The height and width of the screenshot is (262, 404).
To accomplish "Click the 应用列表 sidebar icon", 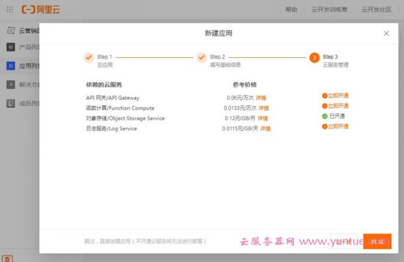I will tap(11, 65).
